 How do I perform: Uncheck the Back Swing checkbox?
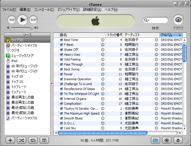62,69
